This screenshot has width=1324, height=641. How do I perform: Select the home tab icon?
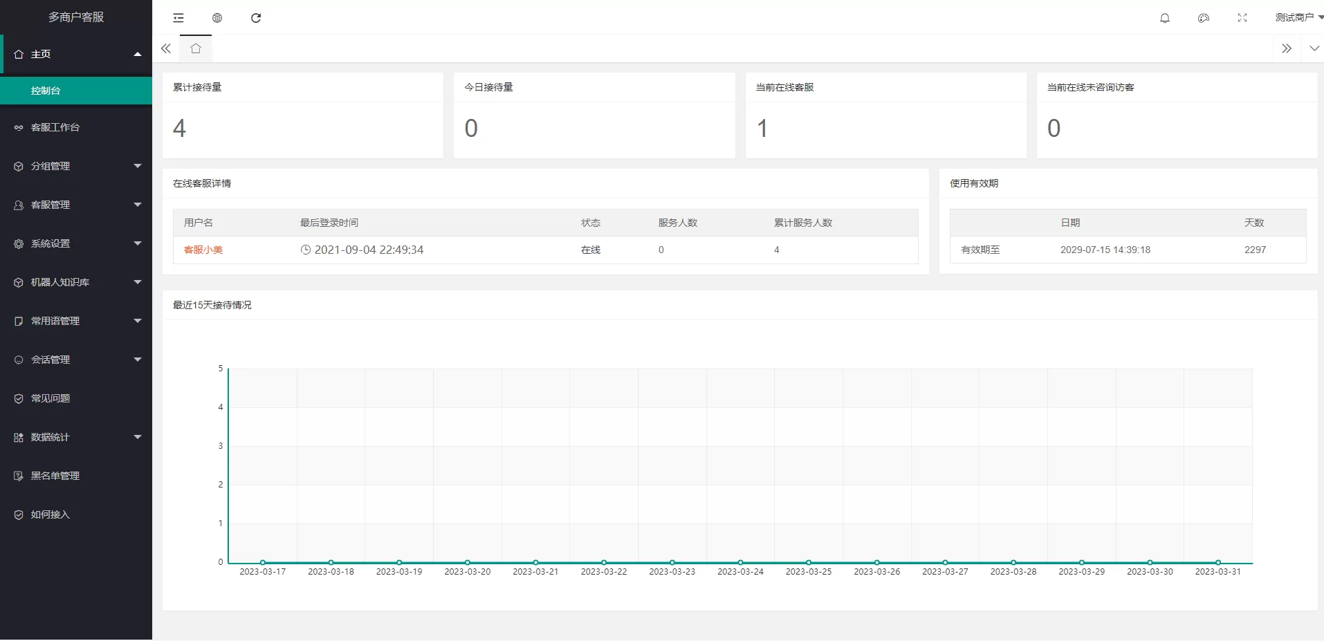196,48
